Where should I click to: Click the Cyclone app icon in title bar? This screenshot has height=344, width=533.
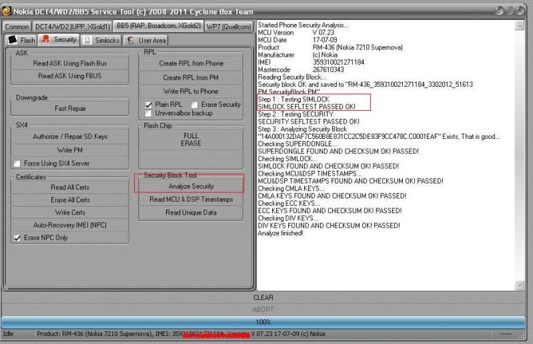pyautogui.click(x=7, y=11)
